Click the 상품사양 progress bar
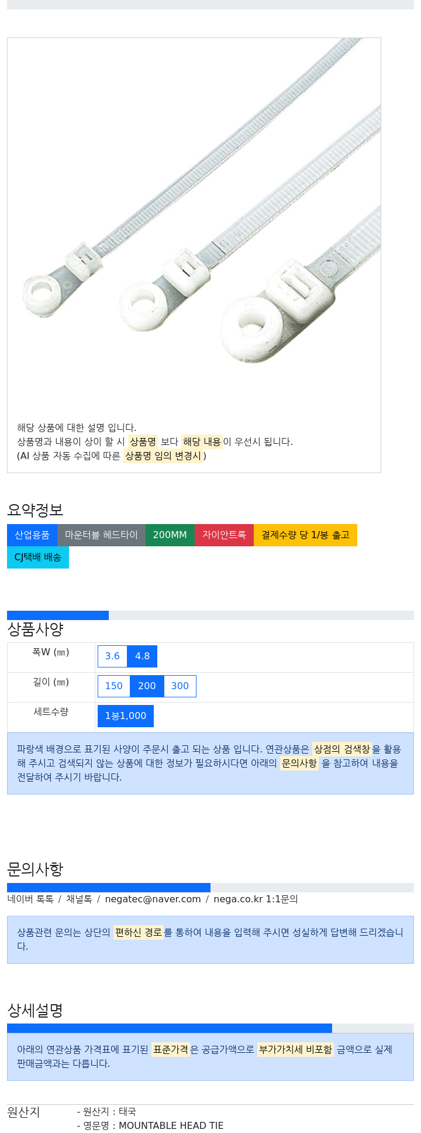This screenshot has height=1133, width=421. pos(210,615)
